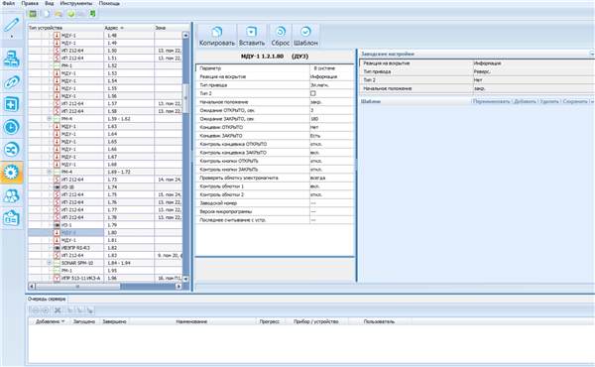Click the scroll up arrow of device tree
The image size is (595, 367).
[x=185, y=36]
